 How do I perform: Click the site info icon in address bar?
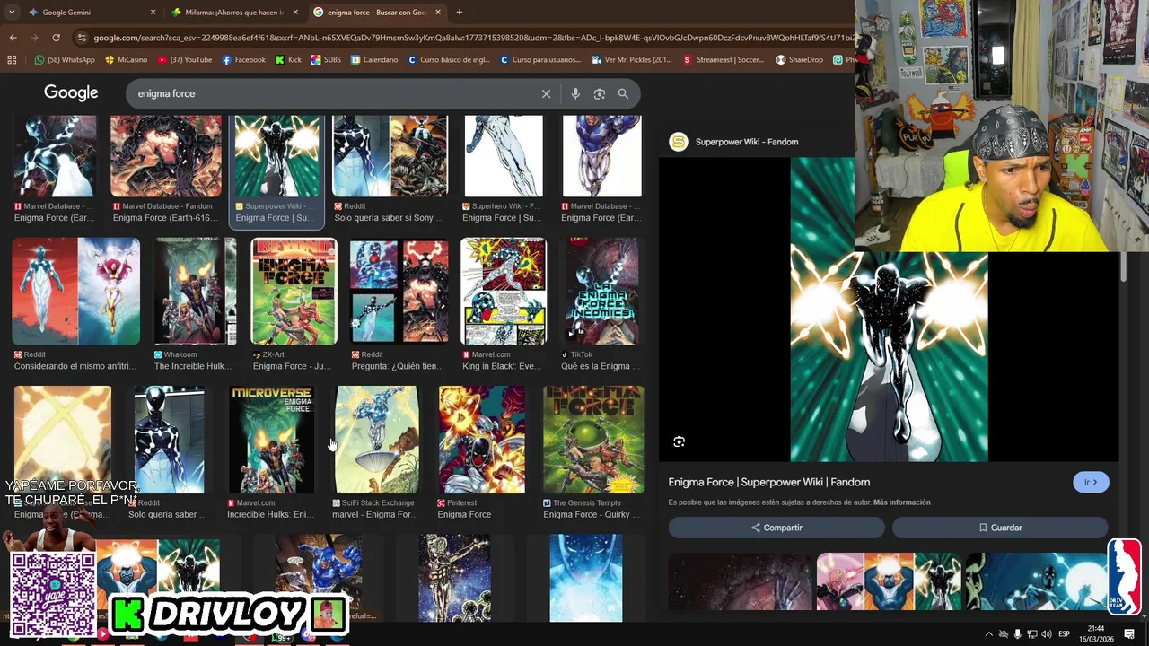(82, 38)
